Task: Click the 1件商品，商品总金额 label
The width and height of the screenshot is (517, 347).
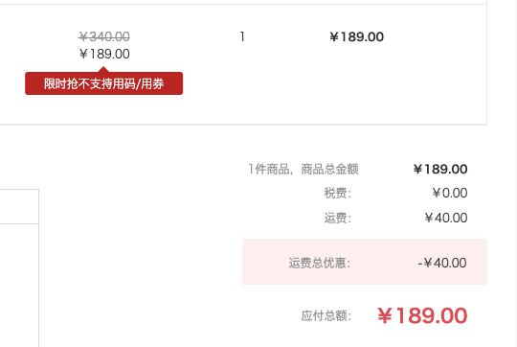Action: (303, 169)
